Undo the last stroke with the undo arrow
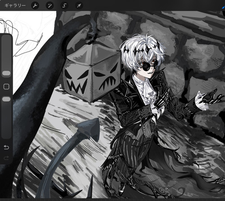Viewport: 225px width, 201px height. click(x=6, y=147)
